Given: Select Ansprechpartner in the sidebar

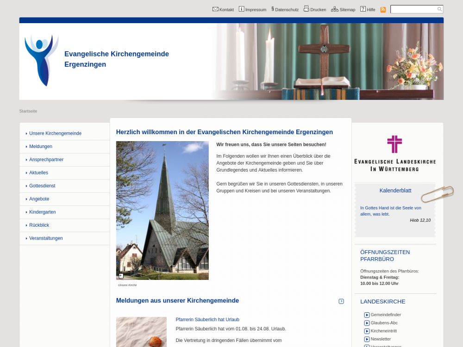Looking at the screenshot, I should [46, 160].
